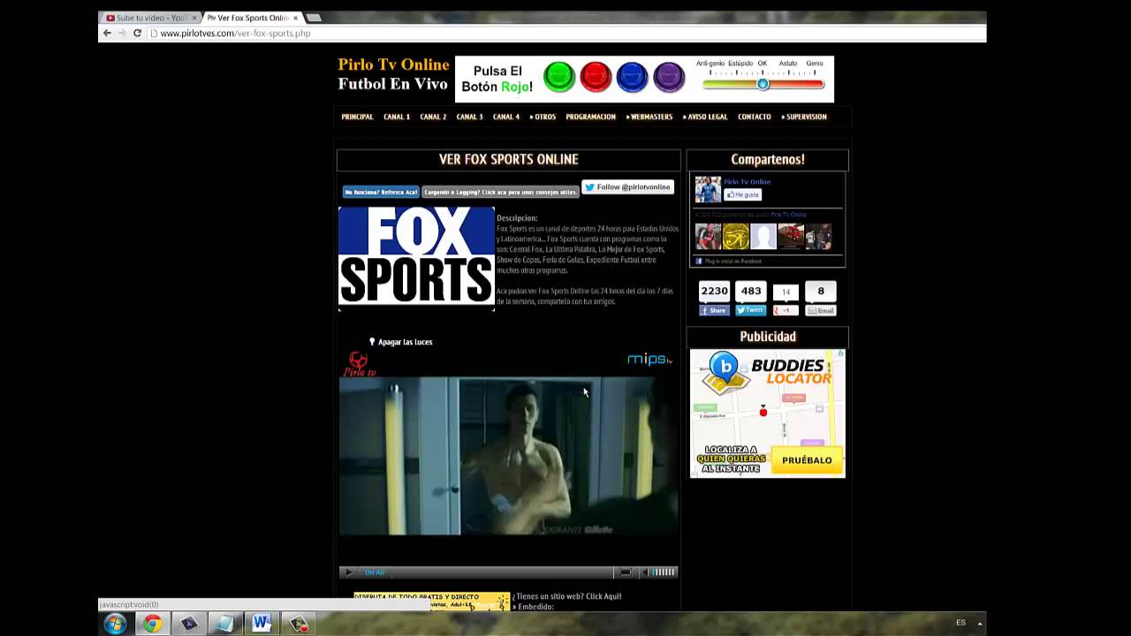Viewport: 1131px width, 636px height.
Task: Click 'No funciona? Refresca Aca!' button
Action: coord(381,192)
